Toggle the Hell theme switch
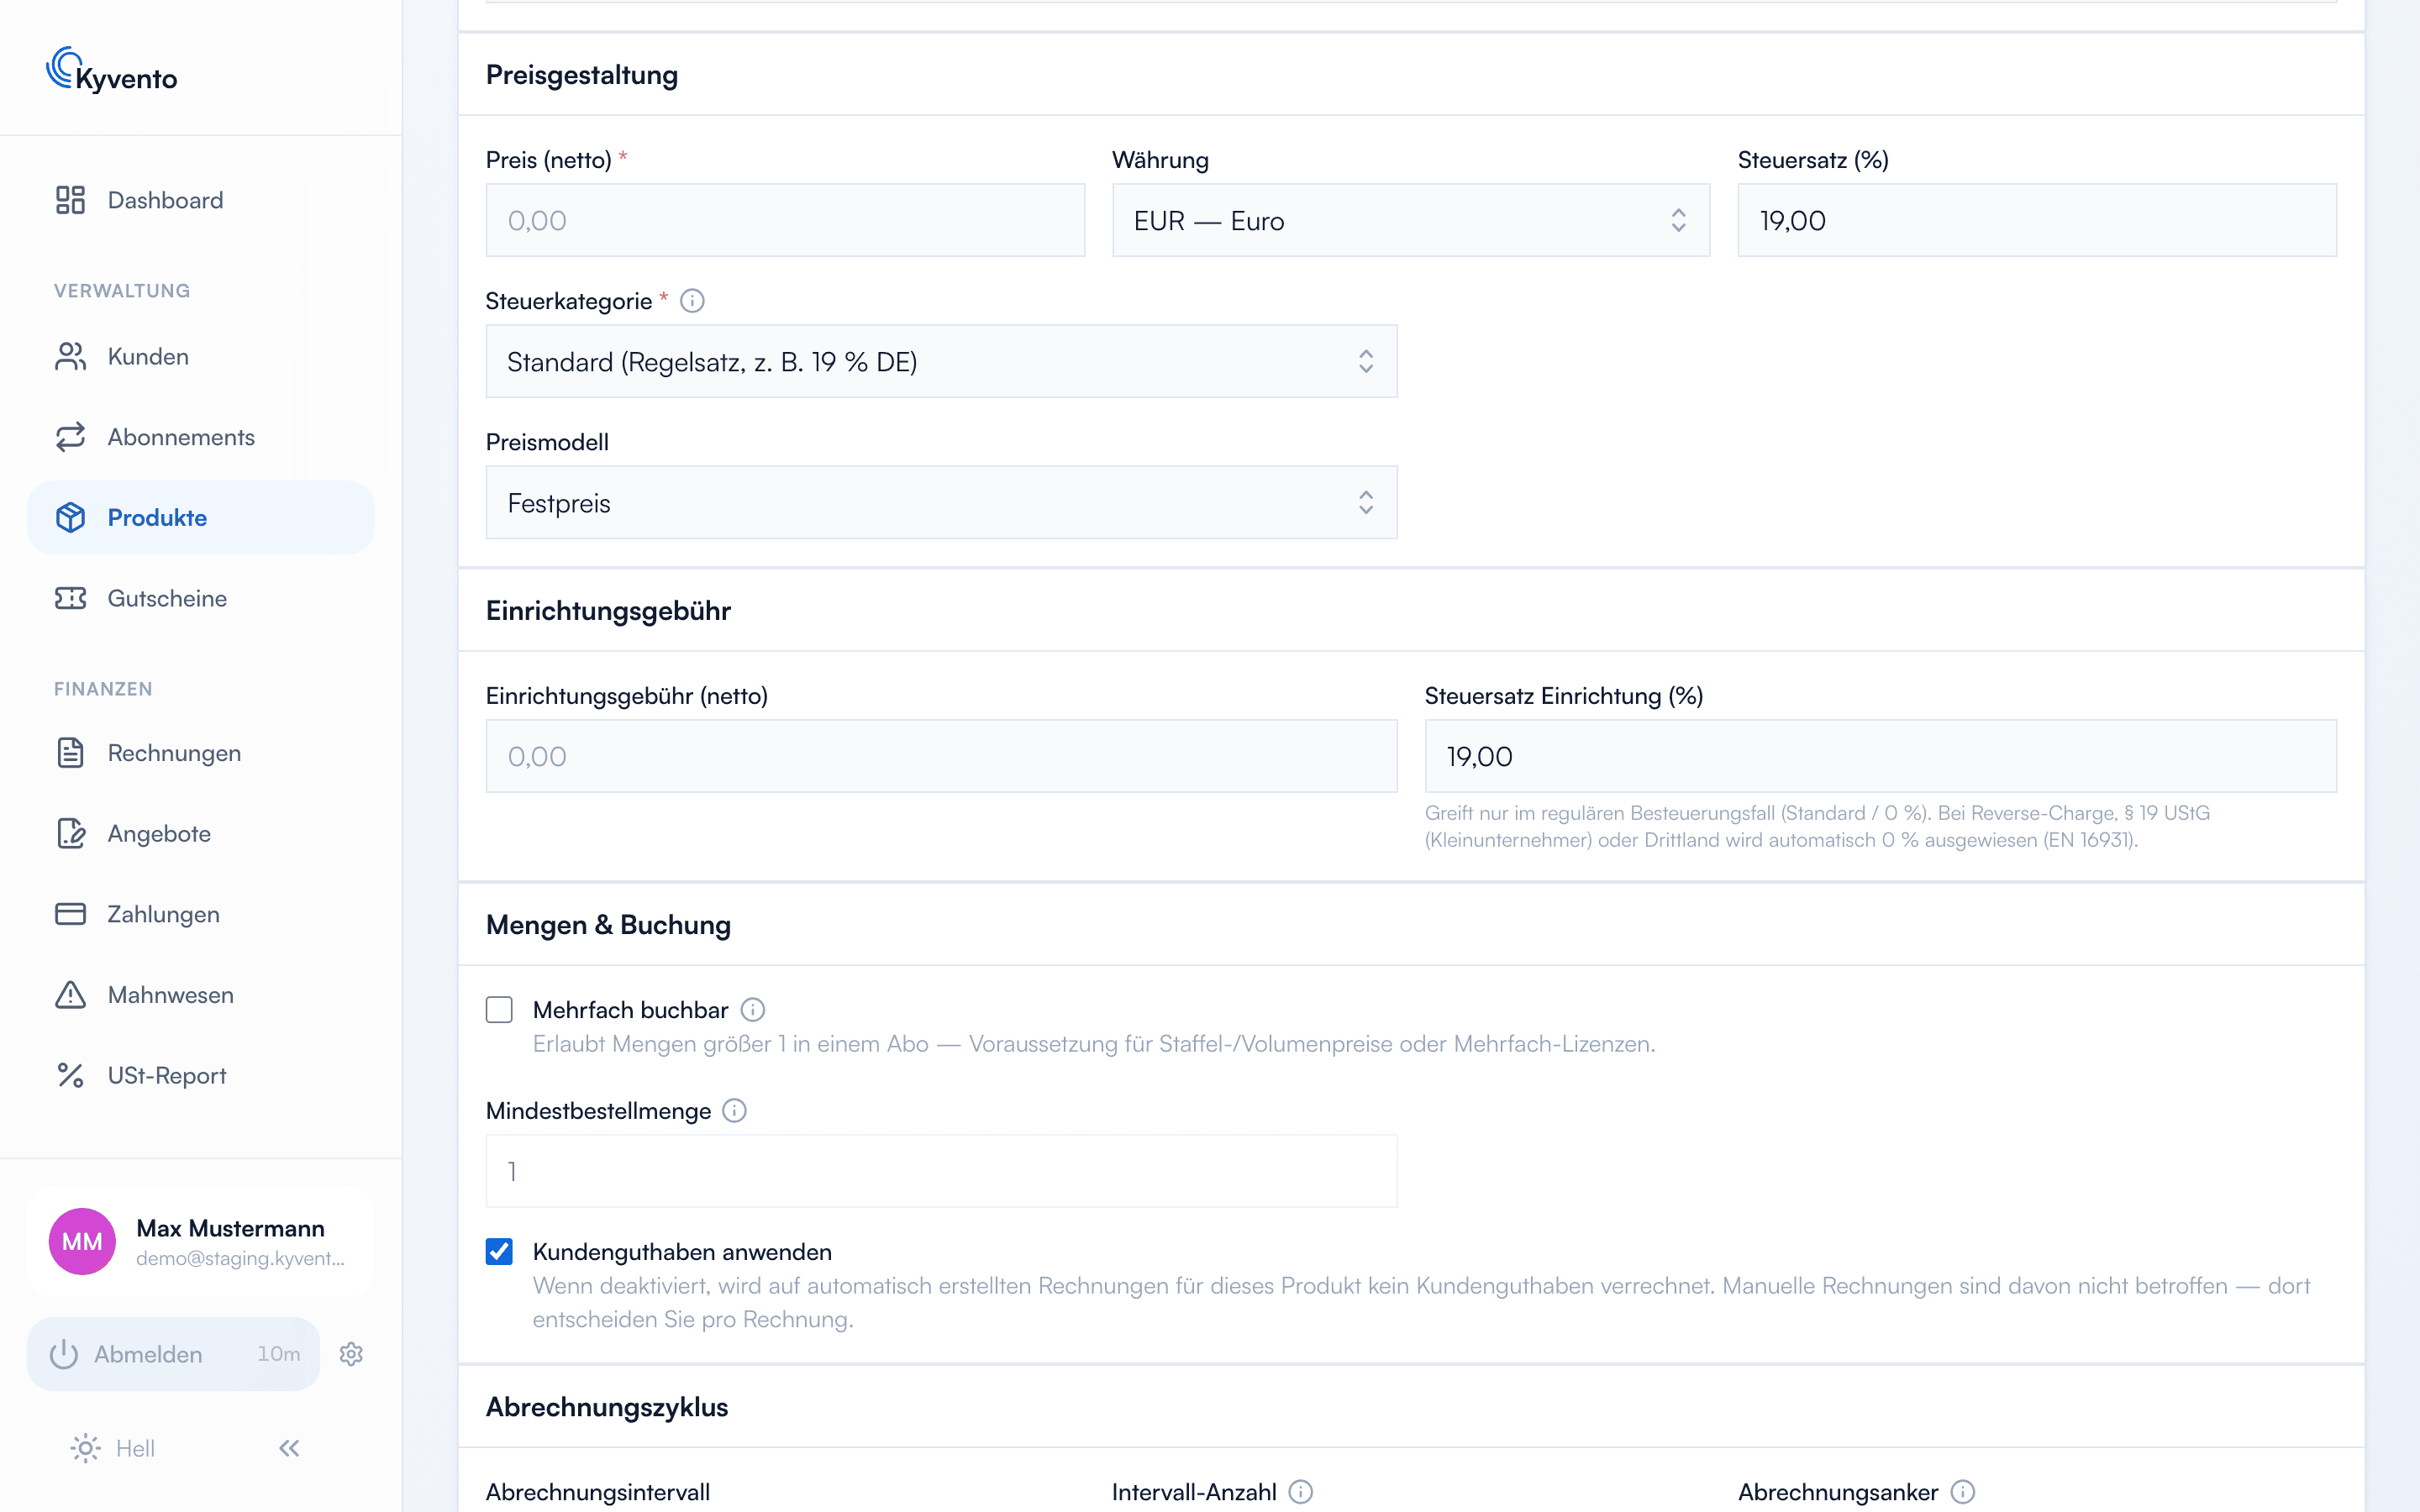This screenshot has width=2420, height=1512. coord(113,1448)
